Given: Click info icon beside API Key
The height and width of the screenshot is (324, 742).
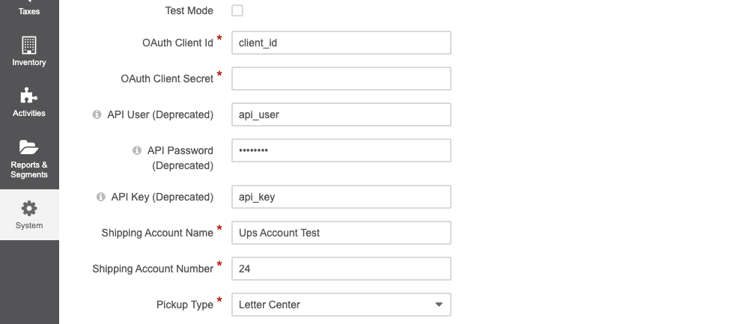Looking at the screenshot, I should point(100,197).
